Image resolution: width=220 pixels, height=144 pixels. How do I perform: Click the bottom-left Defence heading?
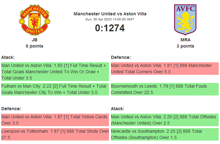[x=11, y=109]
